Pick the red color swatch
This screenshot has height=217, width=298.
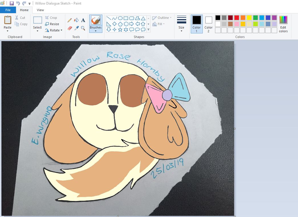pos(236,18)
